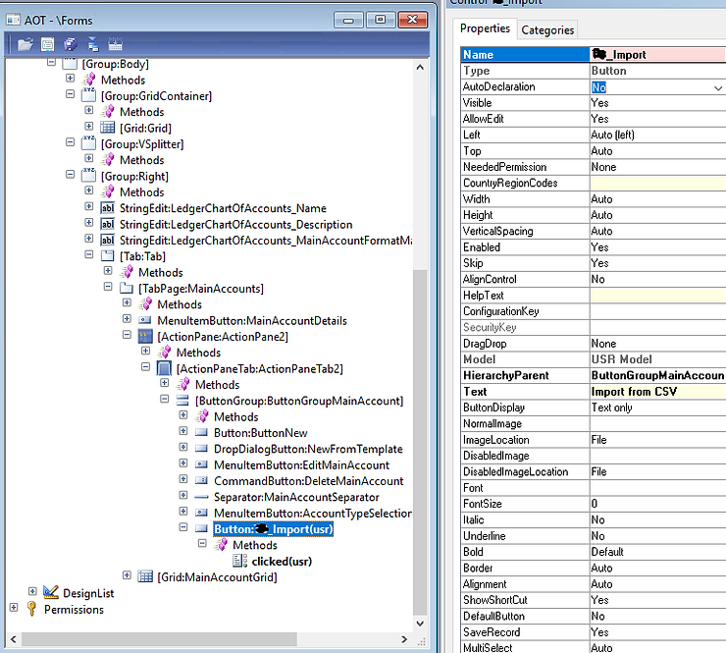Click the HierarchyParent property value
The width and height of the screenshot is (726, 653).
[657, 375]
